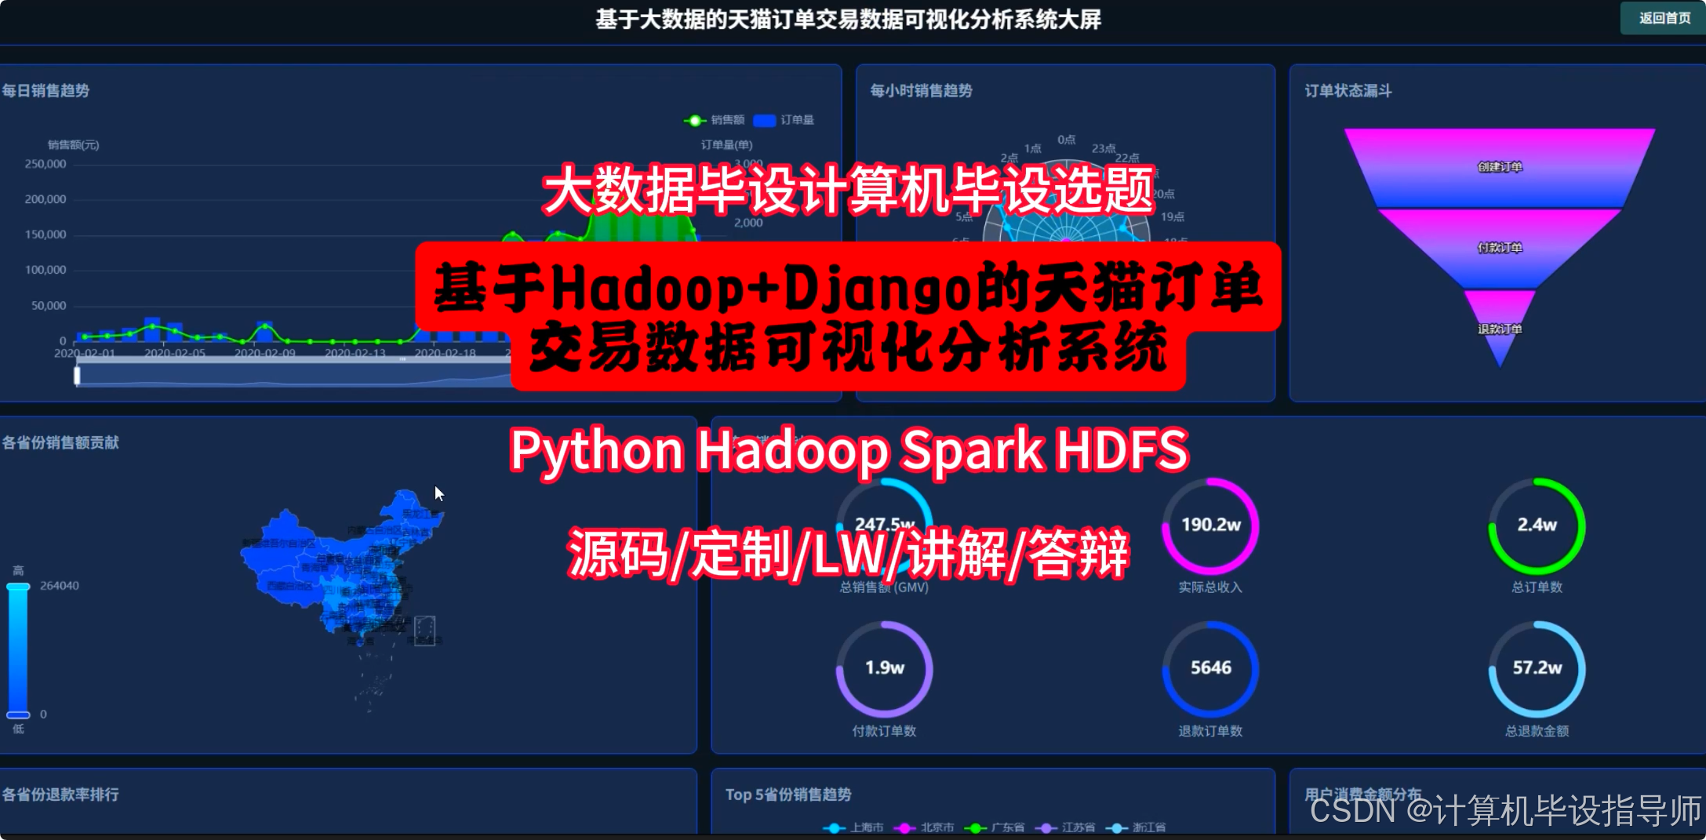
Task: Click the left handle of date zoom slider
Action: pos(77,376)
